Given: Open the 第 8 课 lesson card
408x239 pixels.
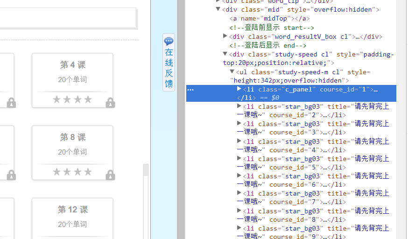Looking at the screenshot, I should [73, 153].
